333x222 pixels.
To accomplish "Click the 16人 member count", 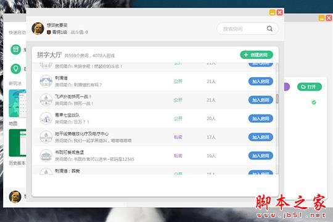I will click(x=211, y=155).
